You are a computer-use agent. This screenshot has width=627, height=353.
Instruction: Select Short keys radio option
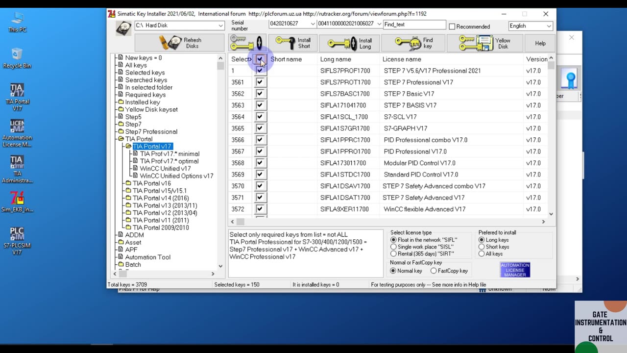(482, 247)
